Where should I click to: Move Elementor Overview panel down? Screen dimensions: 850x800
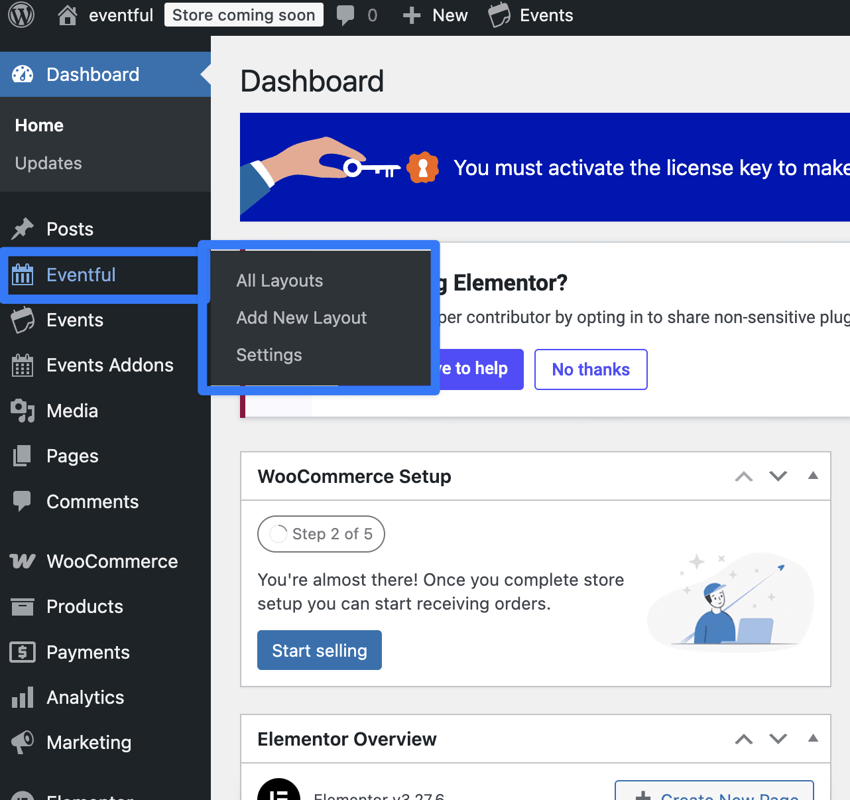778,739
